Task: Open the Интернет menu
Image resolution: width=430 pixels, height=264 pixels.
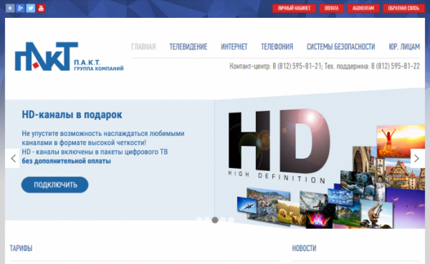Action: (234, 47)
